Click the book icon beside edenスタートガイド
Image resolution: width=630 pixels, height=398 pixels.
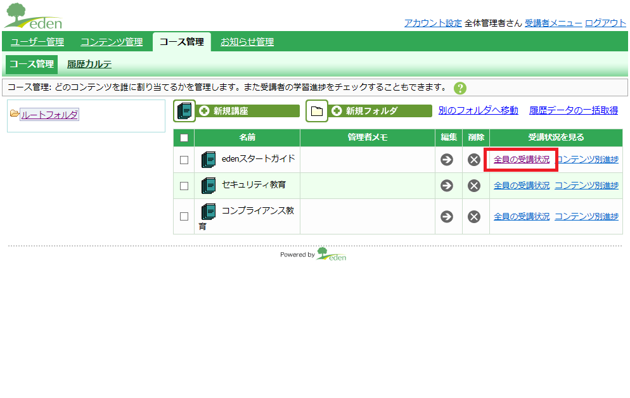pos(209,160)
